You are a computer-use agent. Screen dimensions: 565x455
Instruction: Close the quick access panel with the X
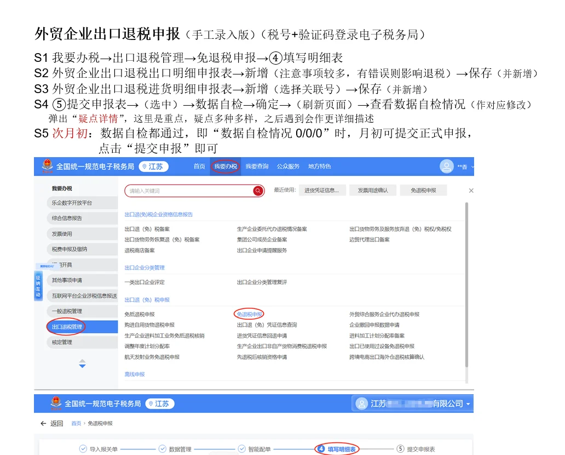pos(470,191)
